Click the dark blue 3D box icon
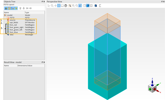Screen dimensions: 165x100 [96, 6]
